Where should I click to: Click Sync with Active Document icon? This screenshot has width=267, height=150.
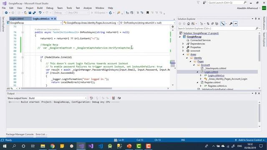208,24
